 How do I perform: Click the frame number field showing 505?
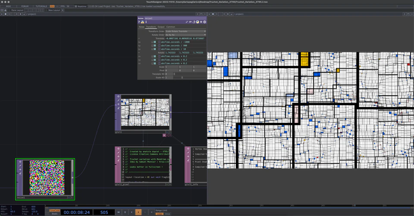[x=104, y=212]
